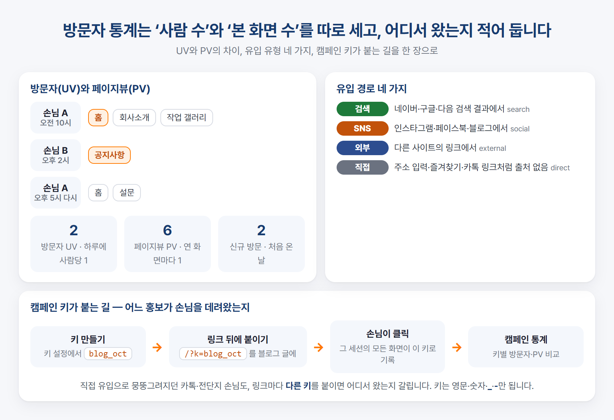Click the text 다른 사이트의 링크에서 external
614x420 pixels.
[x=450, y=148]
